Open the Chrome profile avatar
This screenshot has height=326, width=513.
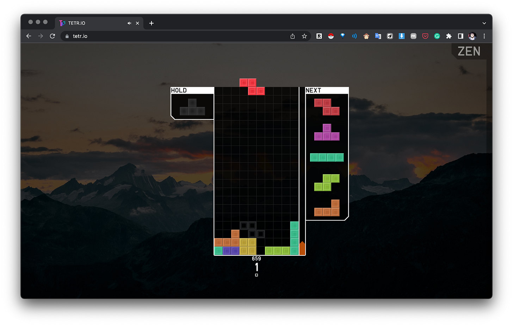point(472,36)
